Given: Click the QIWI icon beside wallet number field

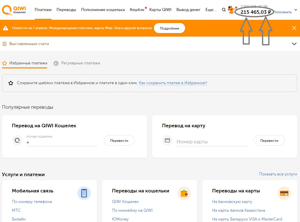Looking at the screenshot, I should (17, 140).
